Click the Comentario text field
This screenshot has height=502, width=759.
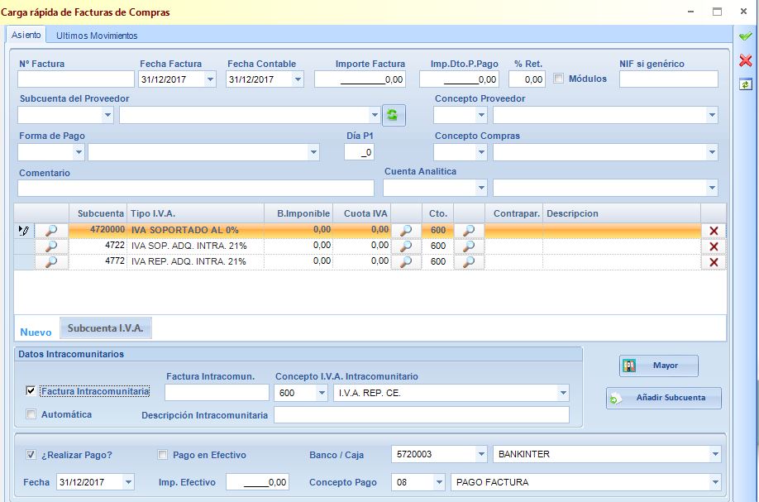pos(196,188)
